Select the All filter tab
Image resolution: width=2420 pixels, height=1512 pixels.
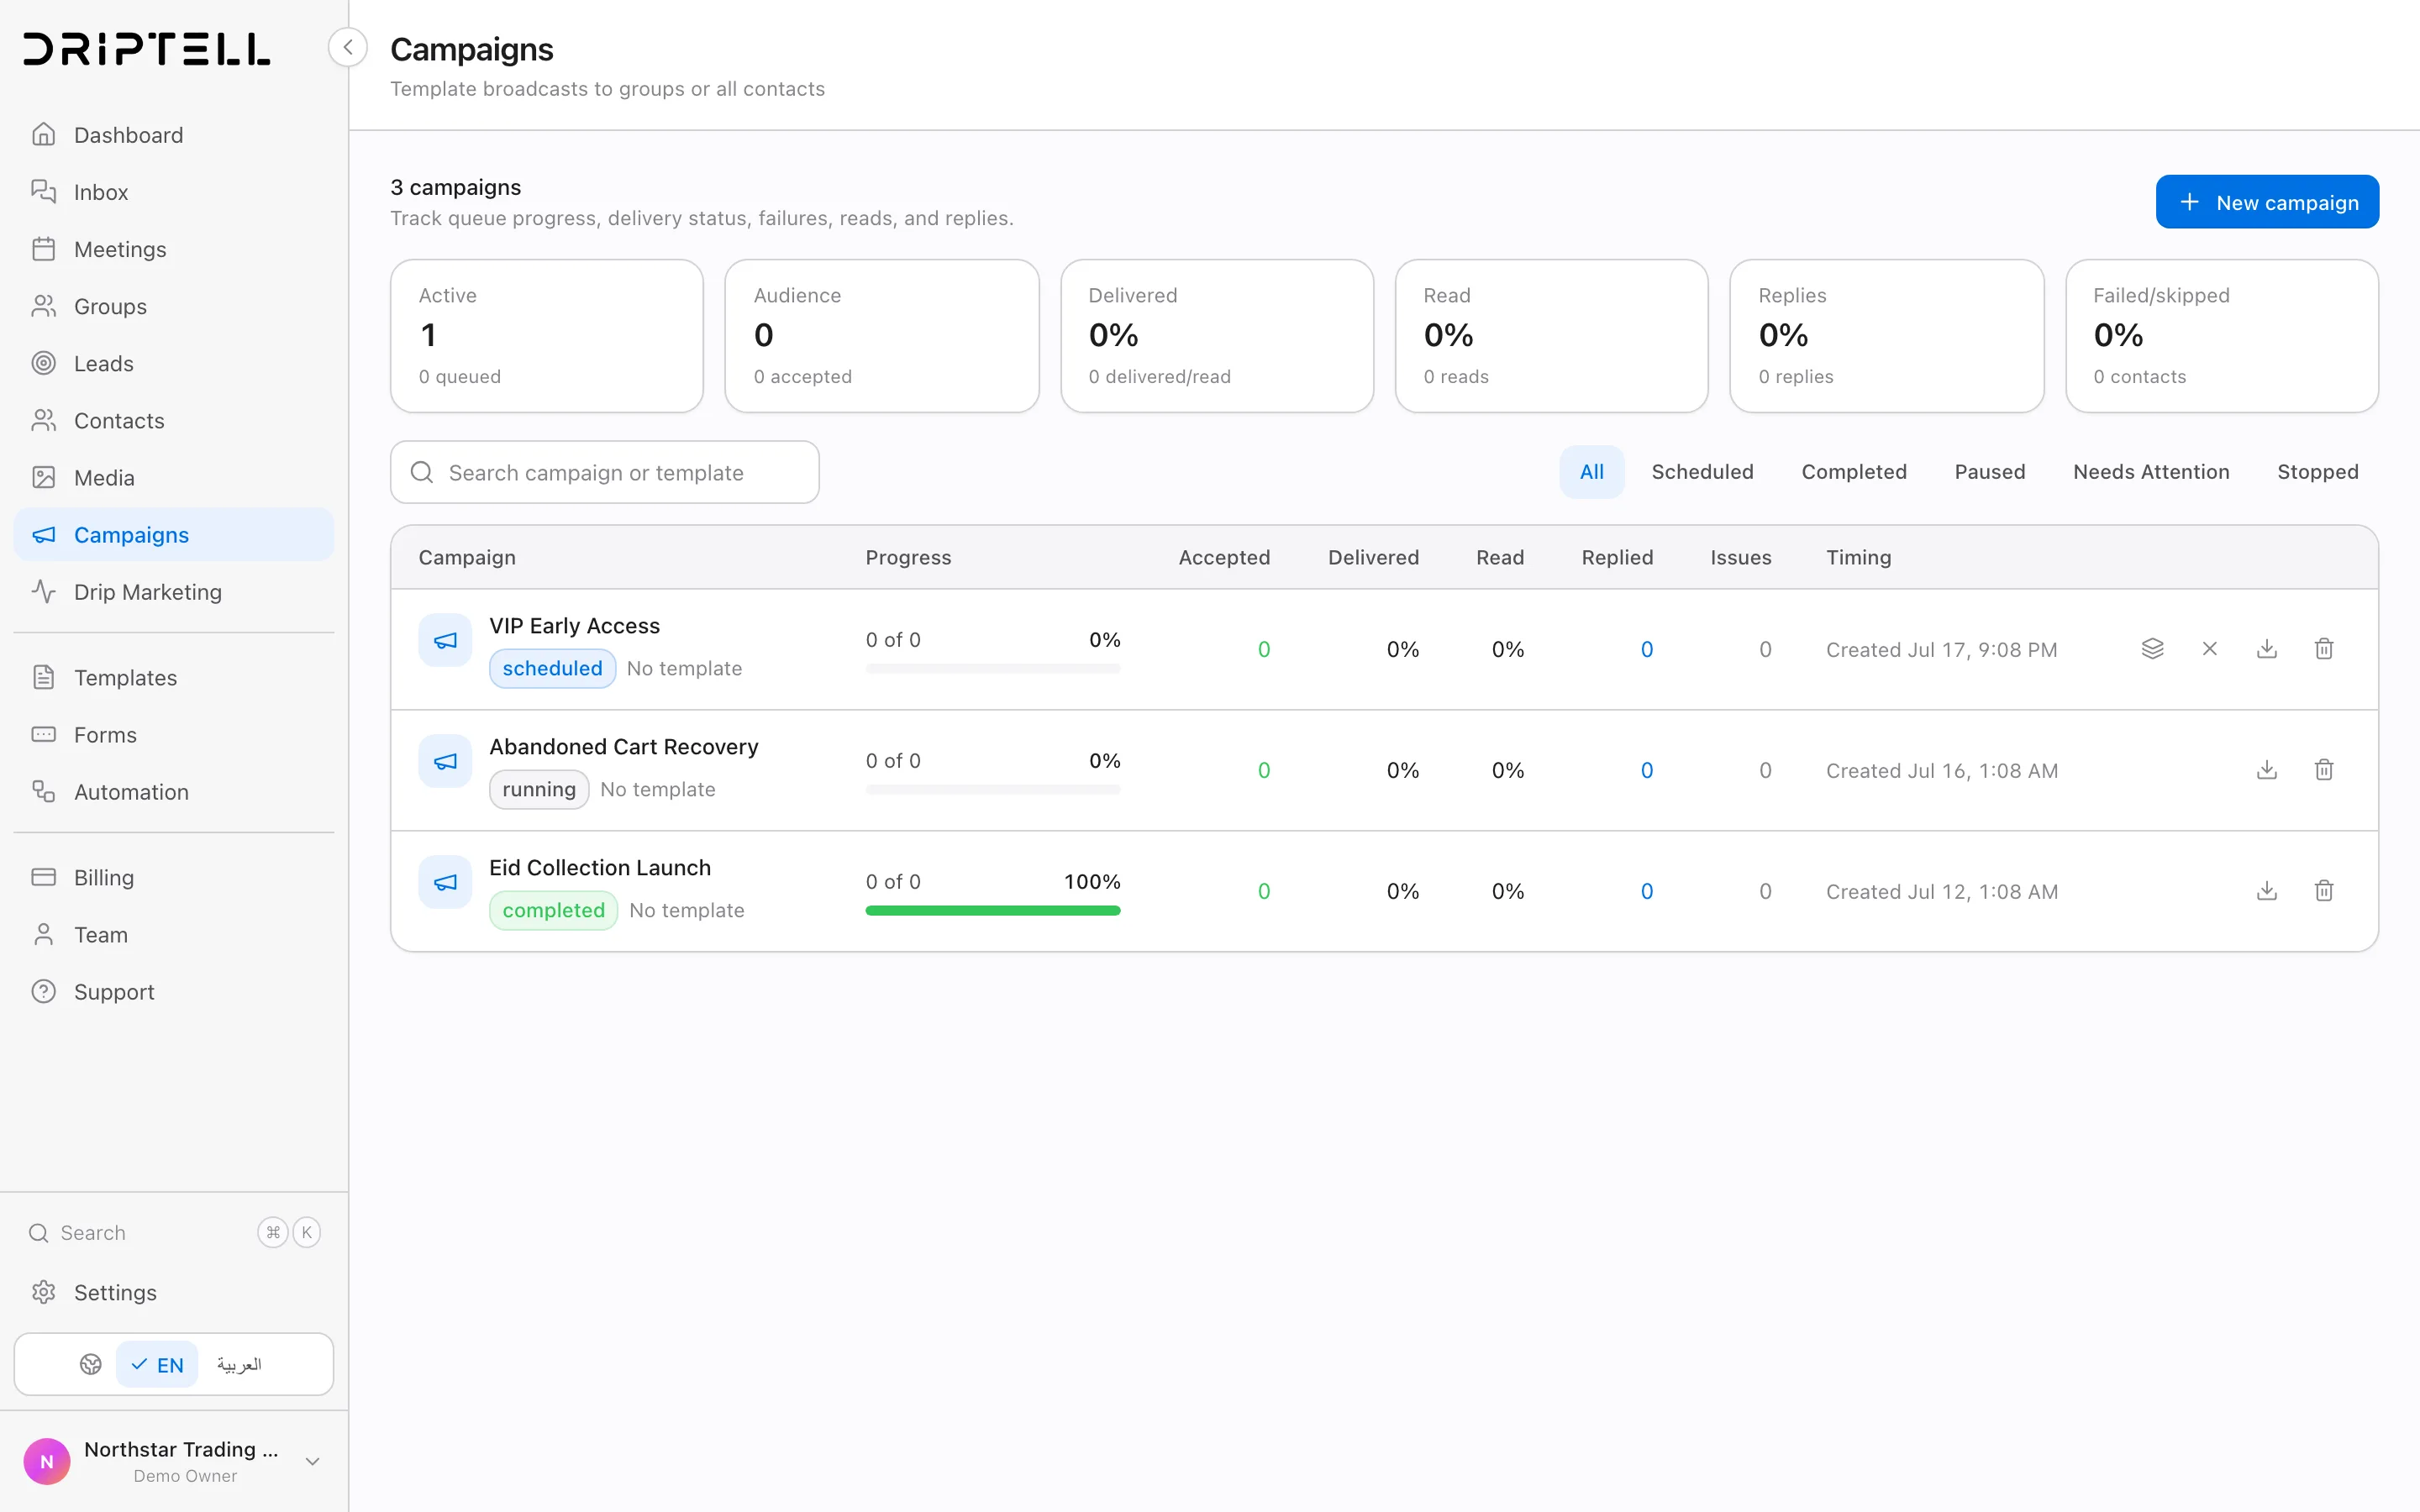pyautogui.click(x=1591, y=472)
